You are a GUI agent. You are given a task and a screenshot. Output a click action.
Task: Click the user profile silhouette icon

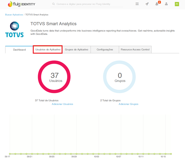166,4
